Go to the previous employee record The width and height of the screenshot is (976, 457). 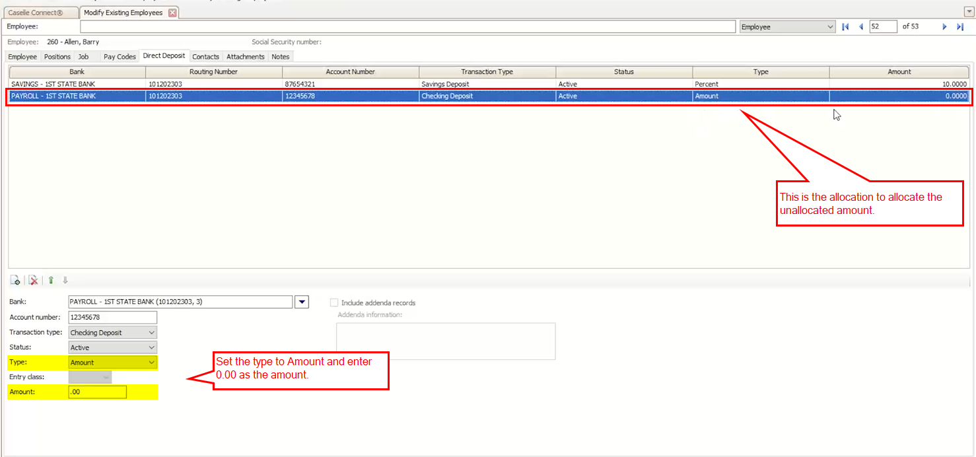tap(860, 26)
